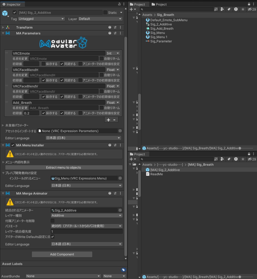Image resolution: width=257 pixels, height=279 pixels.
Task: Click Extract menu to objects button
Action: pyautogui.click(x=64, y=168)
